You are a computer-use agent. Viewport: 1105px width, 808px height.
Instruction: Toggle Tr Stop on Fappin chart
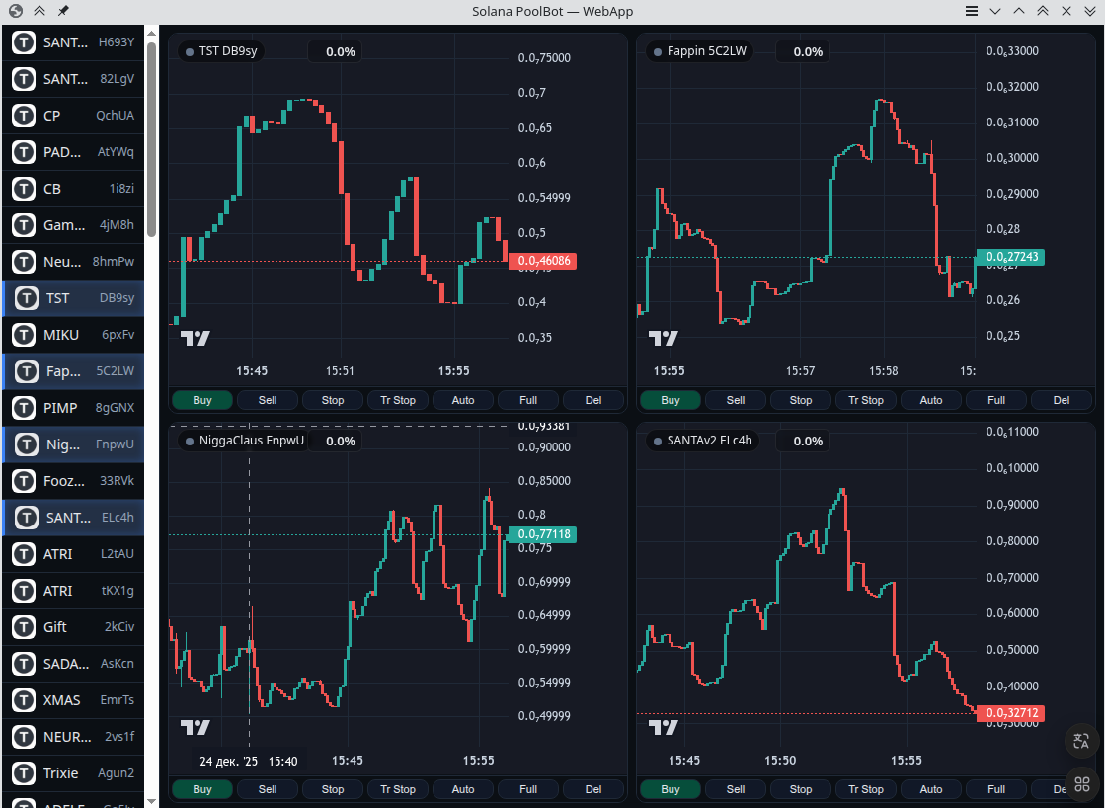[x=866, y=400]
